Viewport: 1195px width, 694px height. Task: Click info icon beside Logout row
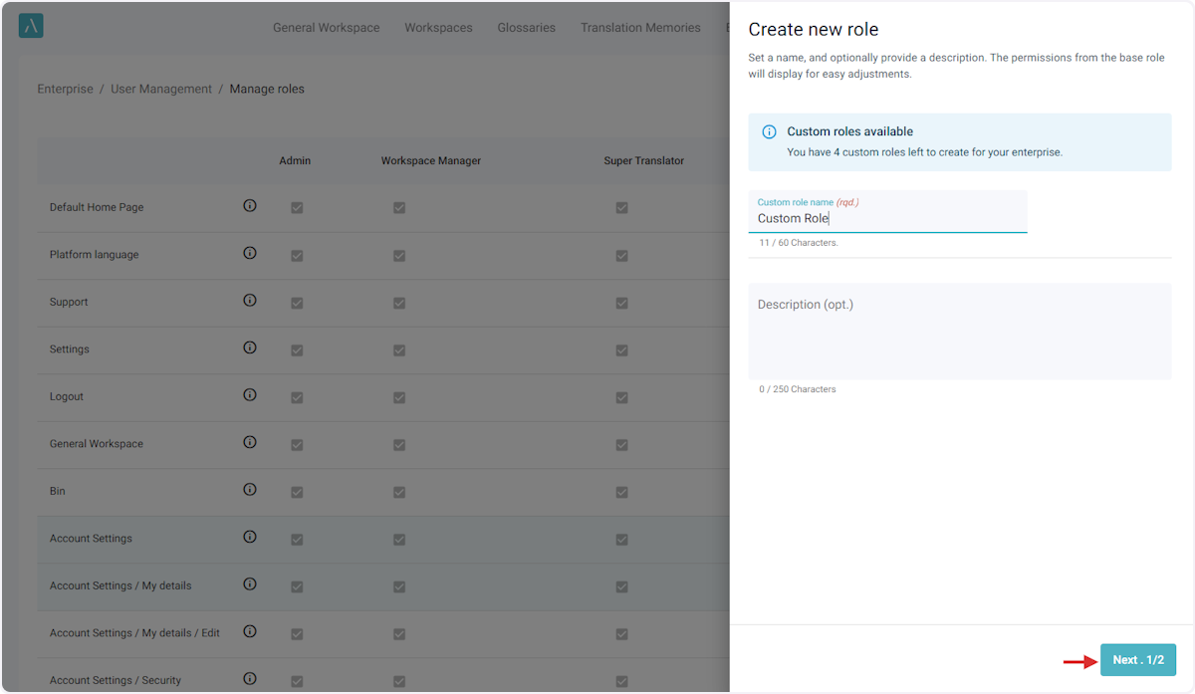pyautogui.click(x=250, y=395)
